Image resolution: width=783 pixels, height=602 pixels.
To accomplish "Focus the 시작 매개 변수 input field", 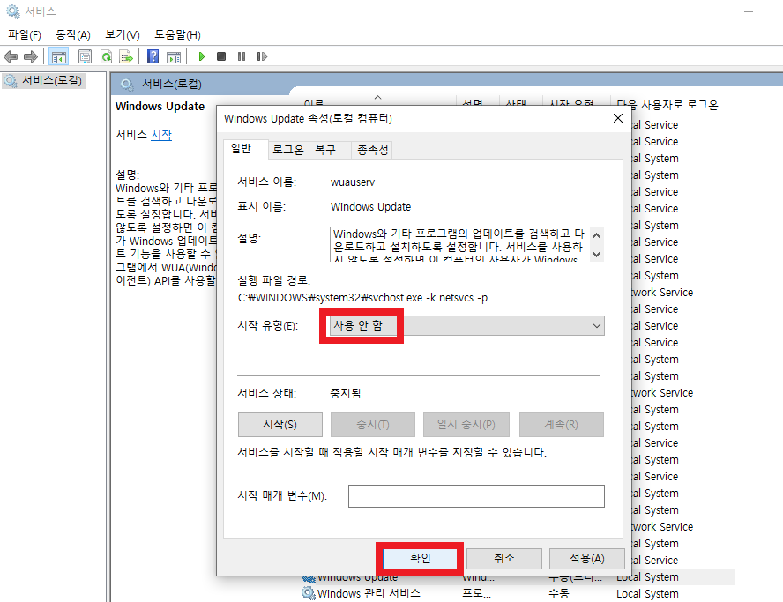I will click(x=476, y=496).
